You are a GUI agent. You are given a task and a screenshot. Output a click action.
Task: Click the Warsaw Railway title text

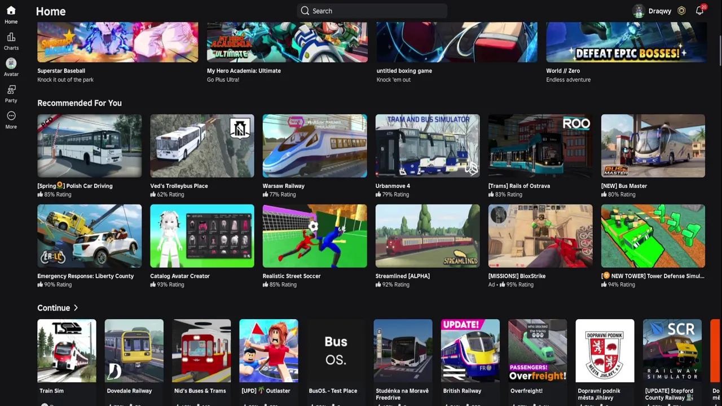tap(283, 186)
